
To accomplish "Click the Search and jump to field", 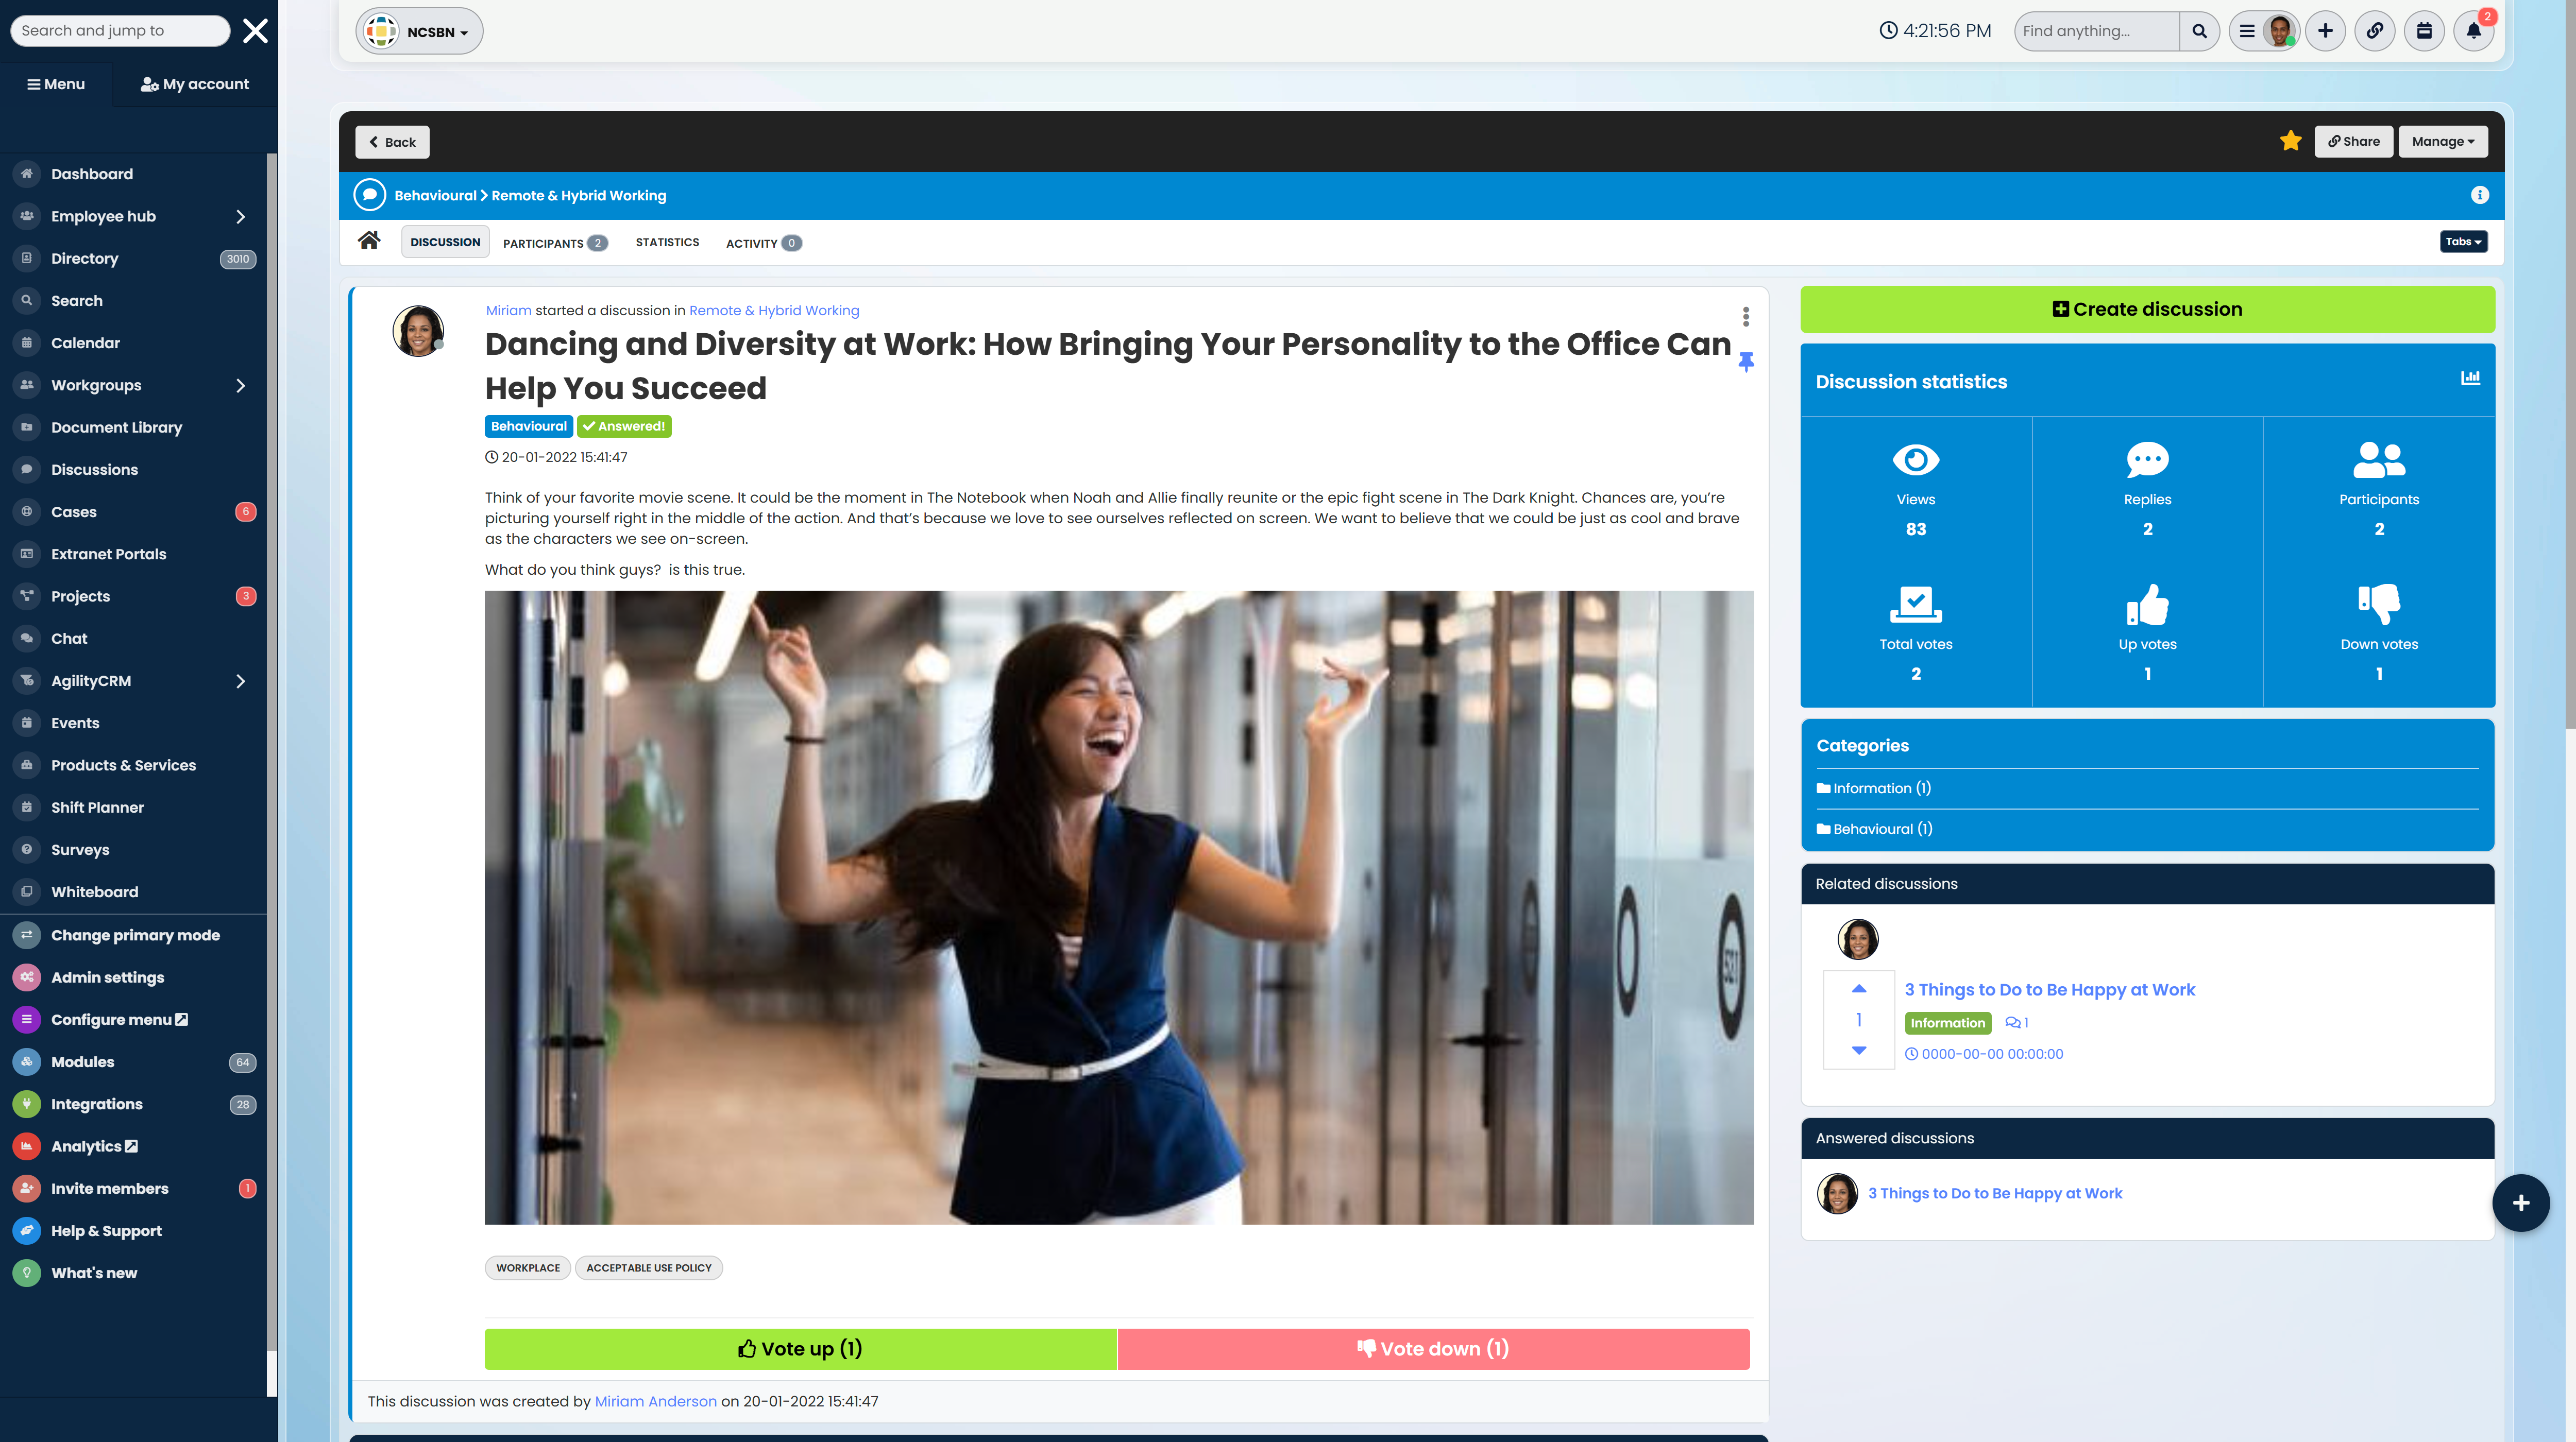I will point(120,30).
